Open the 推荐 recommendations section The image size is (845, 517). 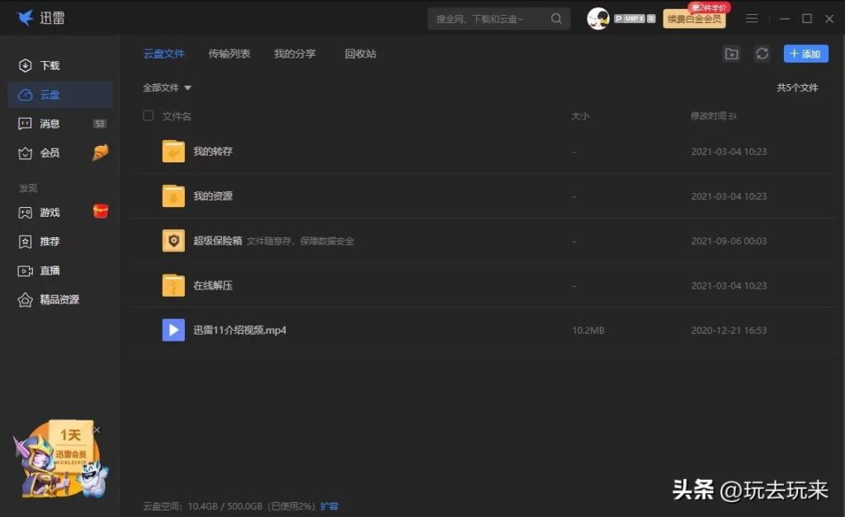[x=47, y=241]
